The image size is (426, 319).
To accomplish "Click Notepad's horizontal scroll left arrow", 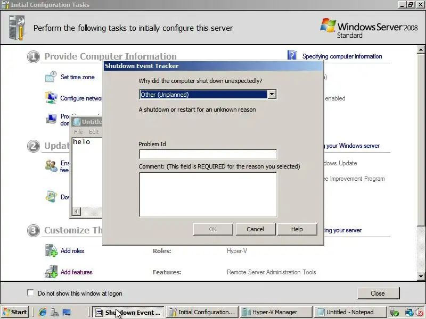I will tap(77, 211).
